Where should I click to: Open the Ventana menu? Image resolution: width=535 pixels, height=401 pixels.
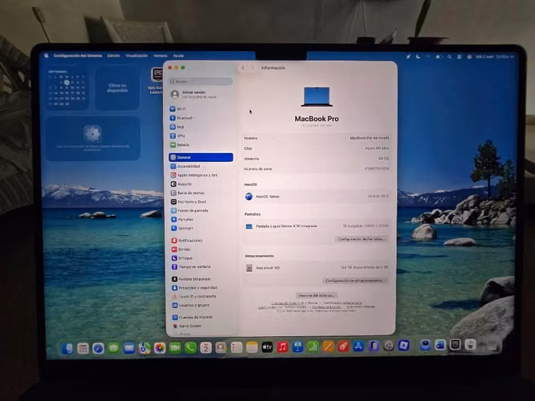tap(161, 55)
